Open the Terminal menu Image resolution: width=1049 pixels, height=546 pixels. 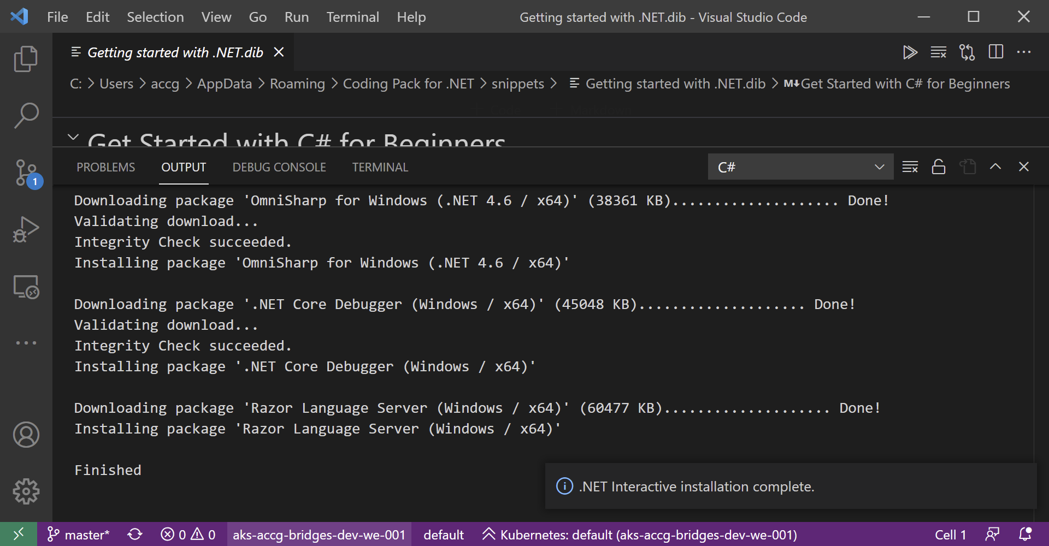(x=352, y=17)
